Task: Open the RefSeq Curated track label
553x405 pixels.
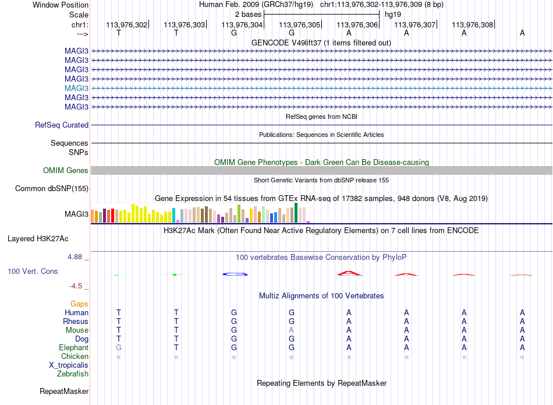Action: 62,125
